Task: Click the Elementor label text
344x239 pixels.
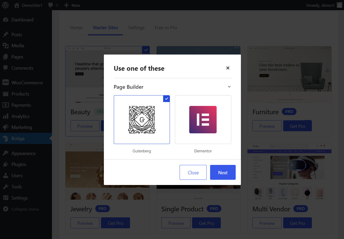Action: tap(203, 151)
